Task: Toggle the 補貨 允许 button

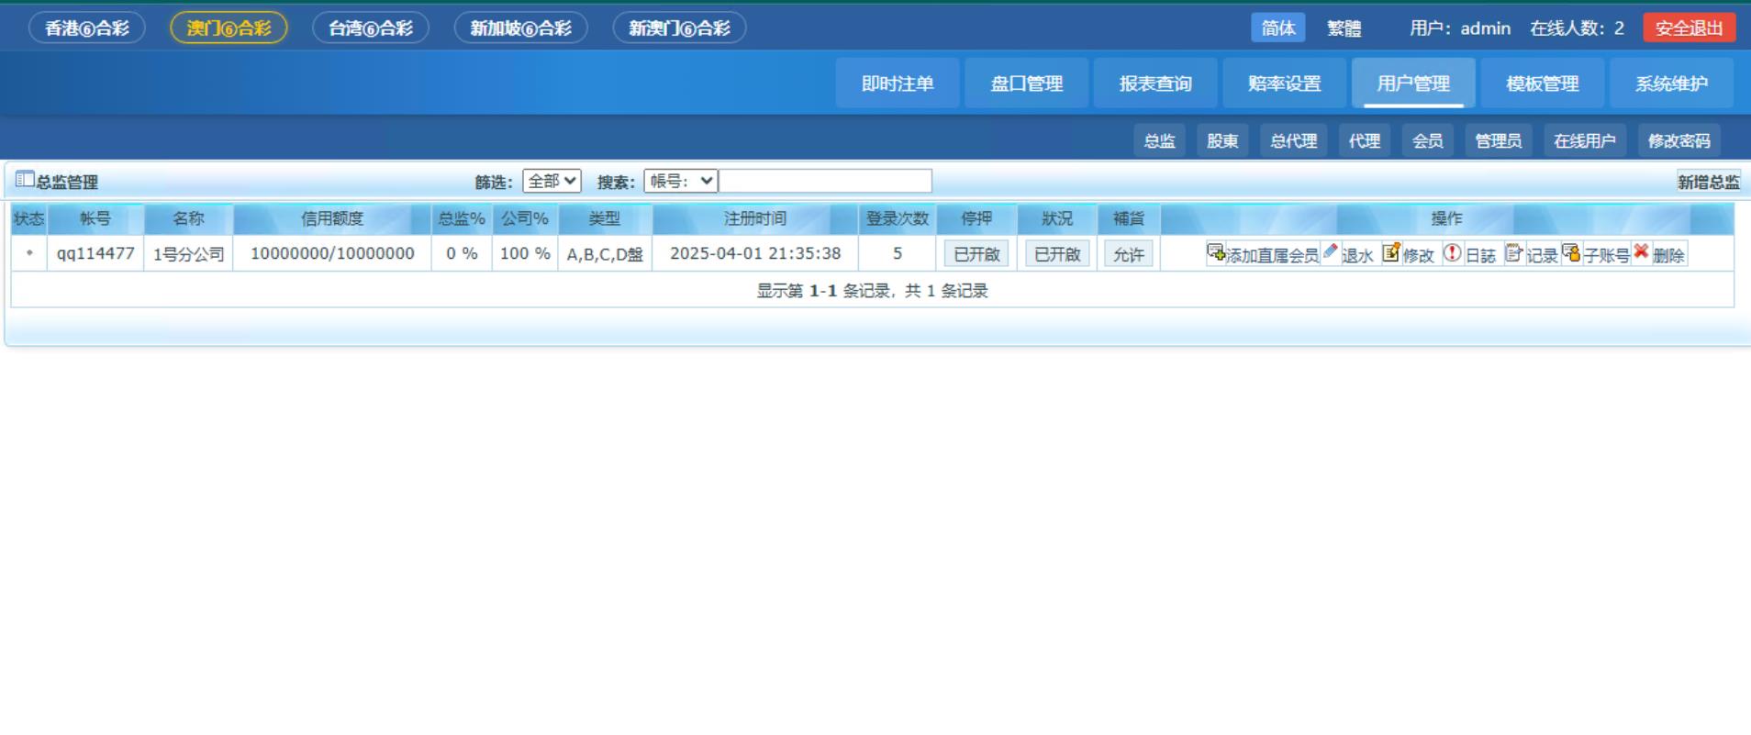Action: [x=1128, y=254]
